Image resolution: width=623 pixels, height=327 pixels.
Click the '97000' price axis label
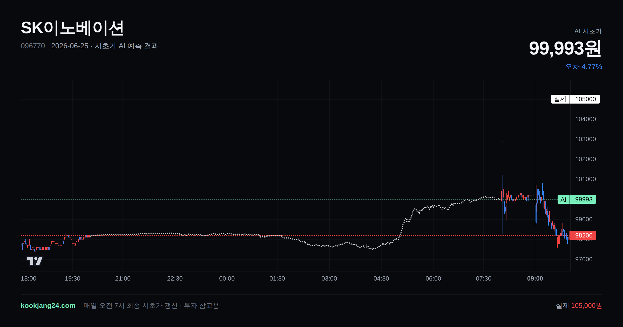coord(584,259)
